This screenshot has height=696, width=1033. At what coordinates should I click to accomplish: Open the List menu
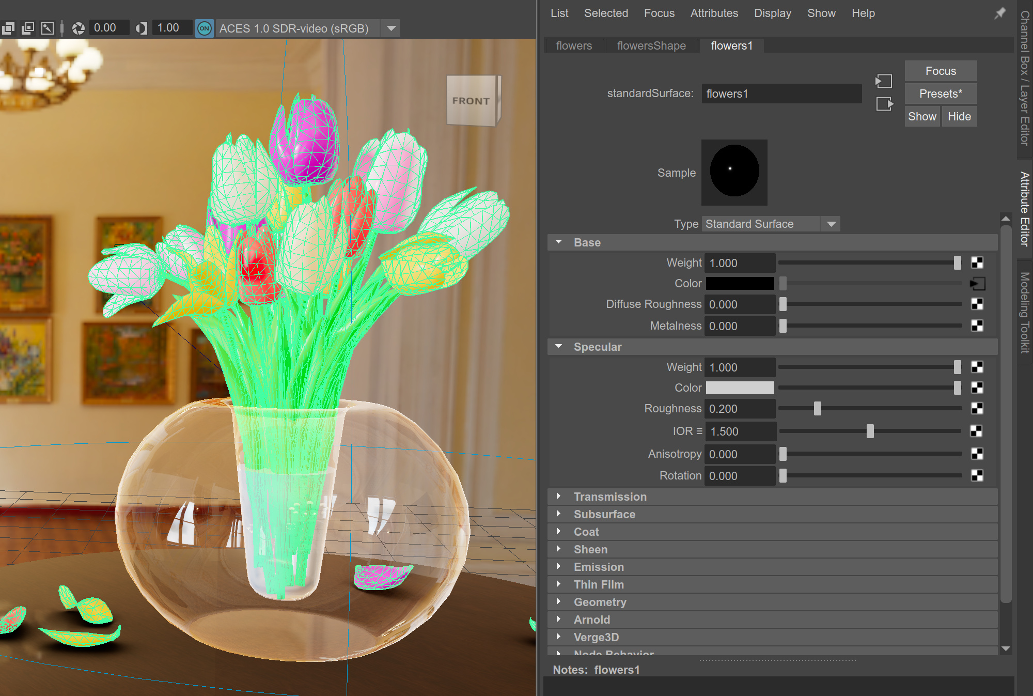tap(559, 13)
